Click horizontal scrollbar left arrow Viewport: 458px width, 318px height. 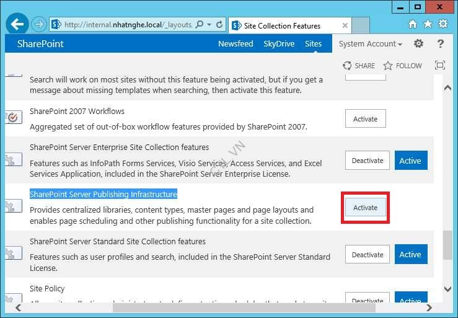click(x=18, y=307)
